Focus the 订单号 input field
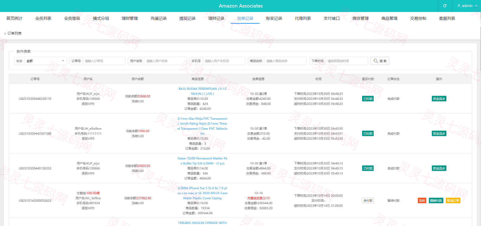This screenshot has height=226, width=481. click(104, 61)
